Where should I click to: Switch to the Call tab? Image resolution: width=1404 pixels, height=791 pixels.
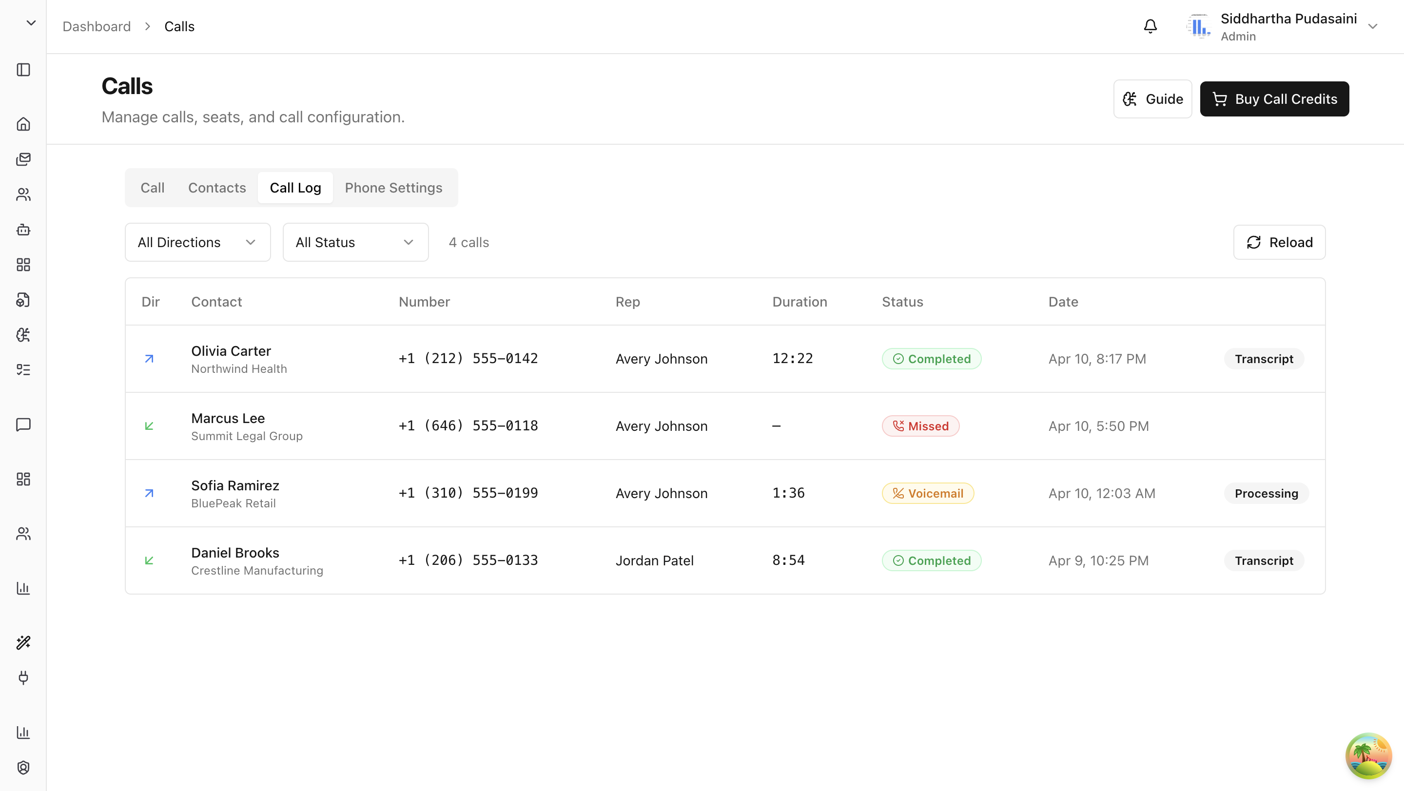[153, 188]
